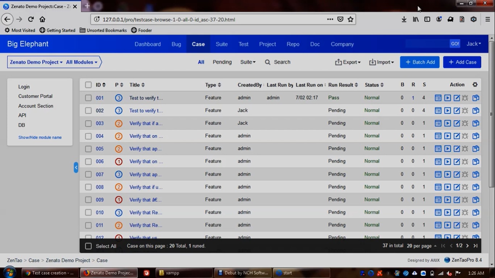Open case title for ID 006
Image resolution: width=495 pixels, height=278 pixels.
[146, 161]
